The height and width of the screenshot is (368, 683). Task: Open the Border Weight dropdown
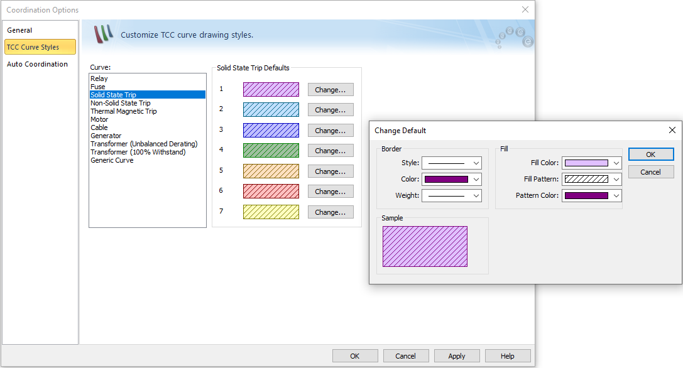pos(451,195)
